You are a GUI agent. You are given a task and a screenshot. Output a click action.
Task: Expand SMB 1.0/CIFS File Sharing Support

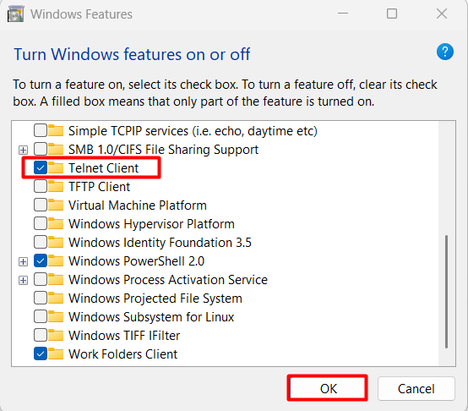[23, 150]
